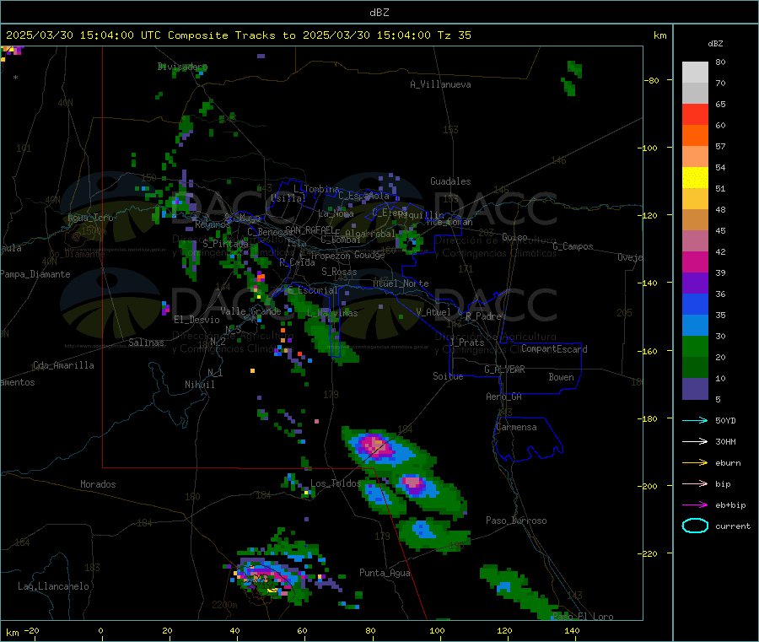Pick the whitish legend swatch below 80
The width and height of the screenshot is (759, 642).
[x=695, y=73]
